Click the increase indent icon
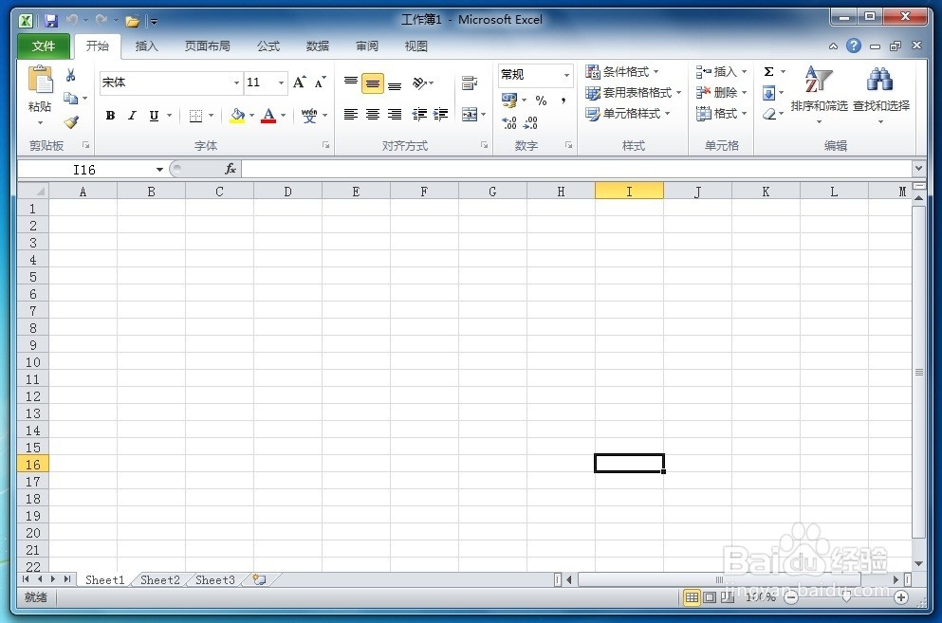Screen dimensions: 942x623 pyautogui.click(x=441, y=114)
